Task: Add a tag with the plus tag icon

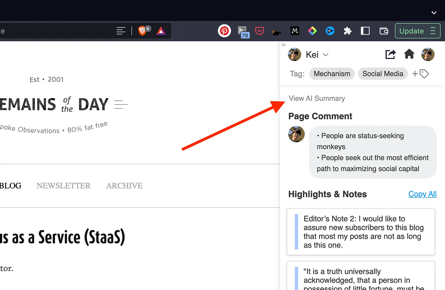Action: (420, 74)
